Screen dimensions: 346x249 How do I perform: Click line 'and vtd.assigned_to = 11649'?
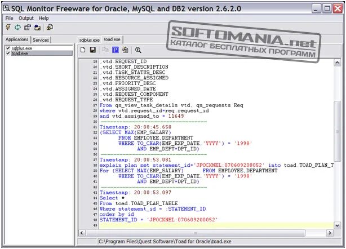141,116
